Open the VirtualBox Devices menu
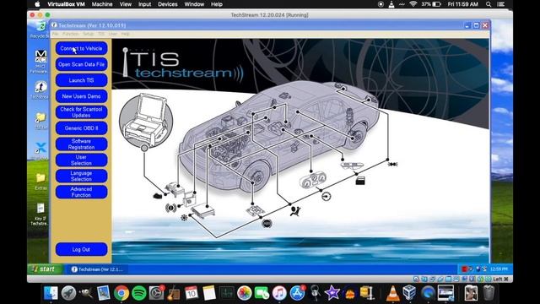Screen dimensions: 540x304 pyautogui.click(x=168, y=4)
